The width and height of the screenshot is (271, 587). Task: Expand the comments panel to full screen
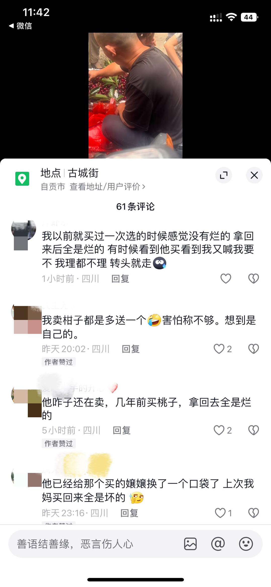pos(224,175)
